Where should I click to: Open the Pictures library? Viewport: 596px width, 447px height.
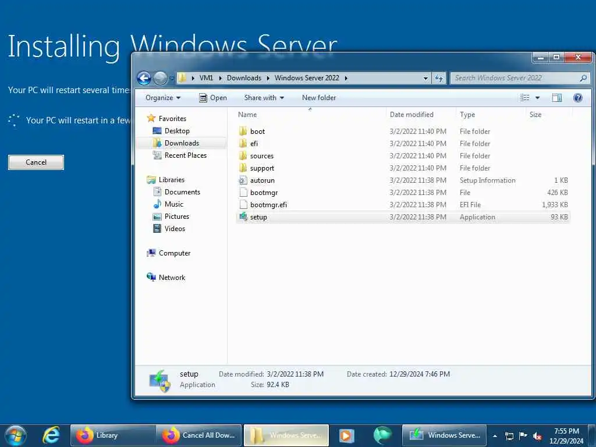pyautogui.click(x=177, y=217)
